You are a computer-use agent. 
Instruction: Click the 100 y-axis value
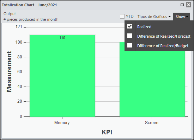pyautogui.click(x=19, y=42)
